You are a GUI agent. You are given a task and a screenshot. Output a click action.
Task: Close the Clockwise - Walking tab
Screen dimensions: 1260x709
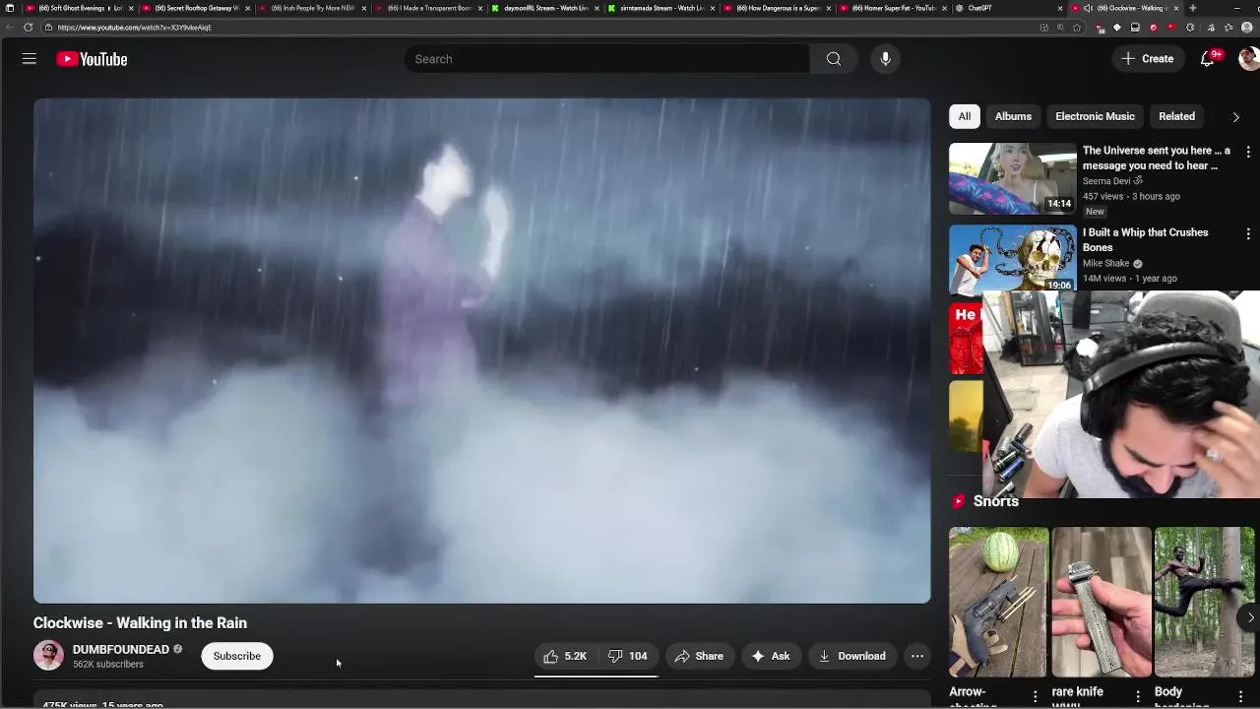(1176, 8)
